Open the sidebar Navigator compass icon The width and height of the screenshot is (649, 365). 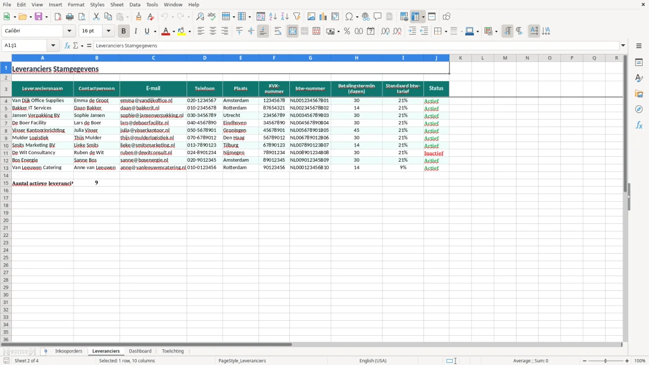(639, 109)
